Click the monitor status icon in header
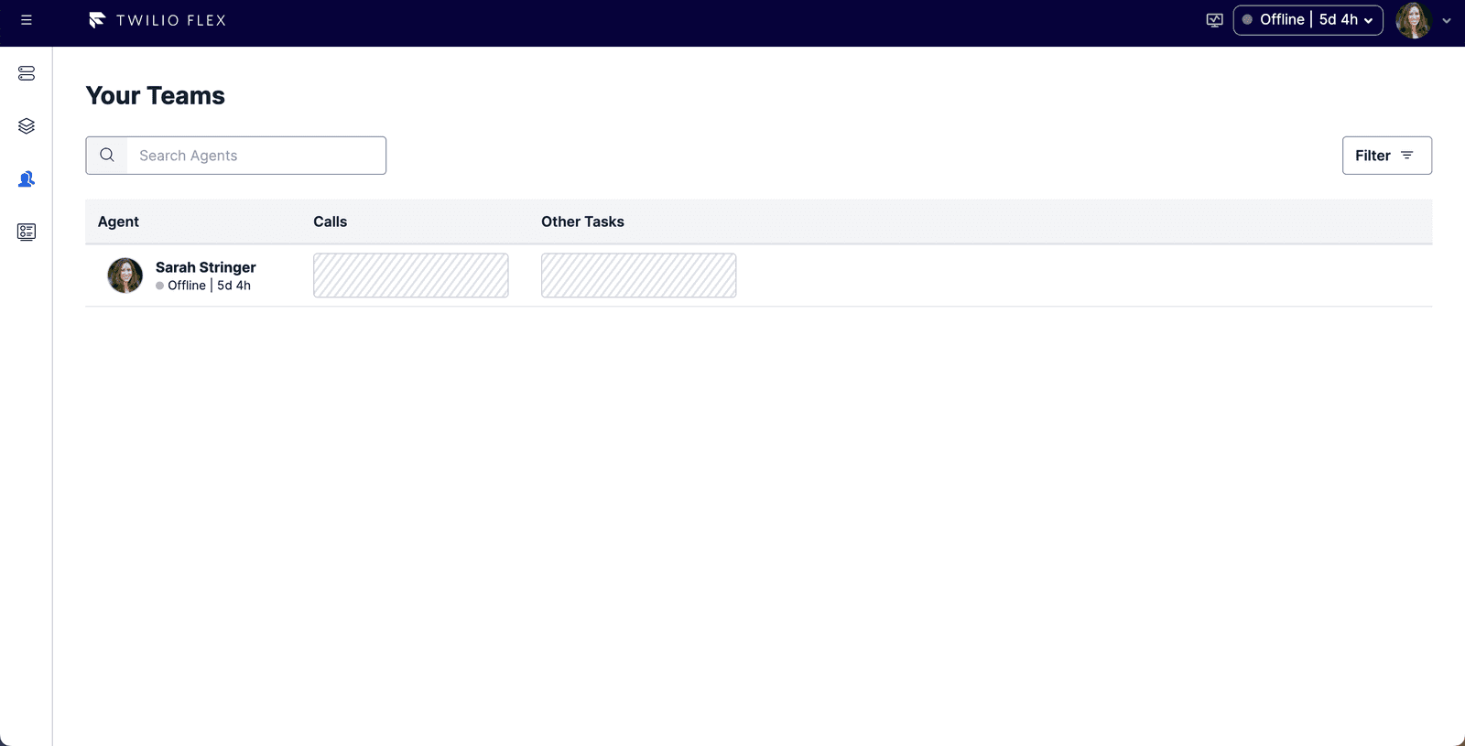 click(x=1214, y=20)
